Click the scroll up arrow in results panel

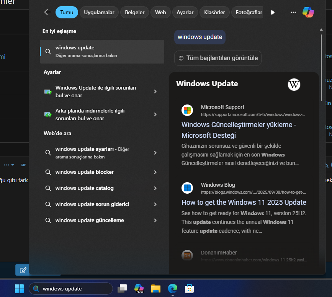point(321,29)
